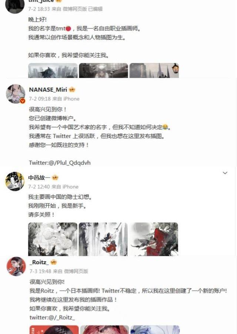Open _Roitz_'s red profile avatar
The width and height of the screenshot is (237, 334).
pos(16,266)
